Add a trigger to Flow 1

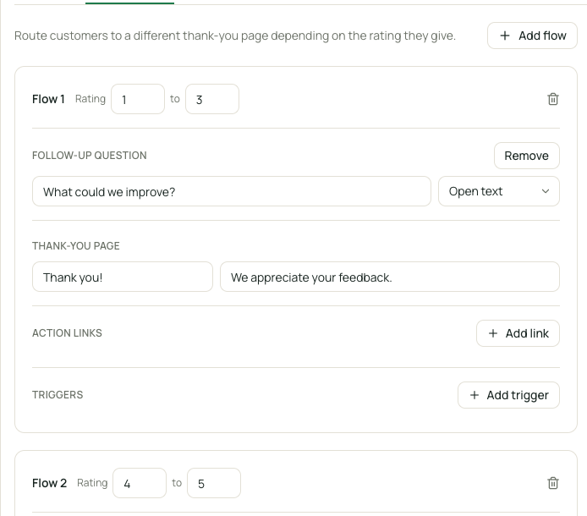[x=508, y=395]
